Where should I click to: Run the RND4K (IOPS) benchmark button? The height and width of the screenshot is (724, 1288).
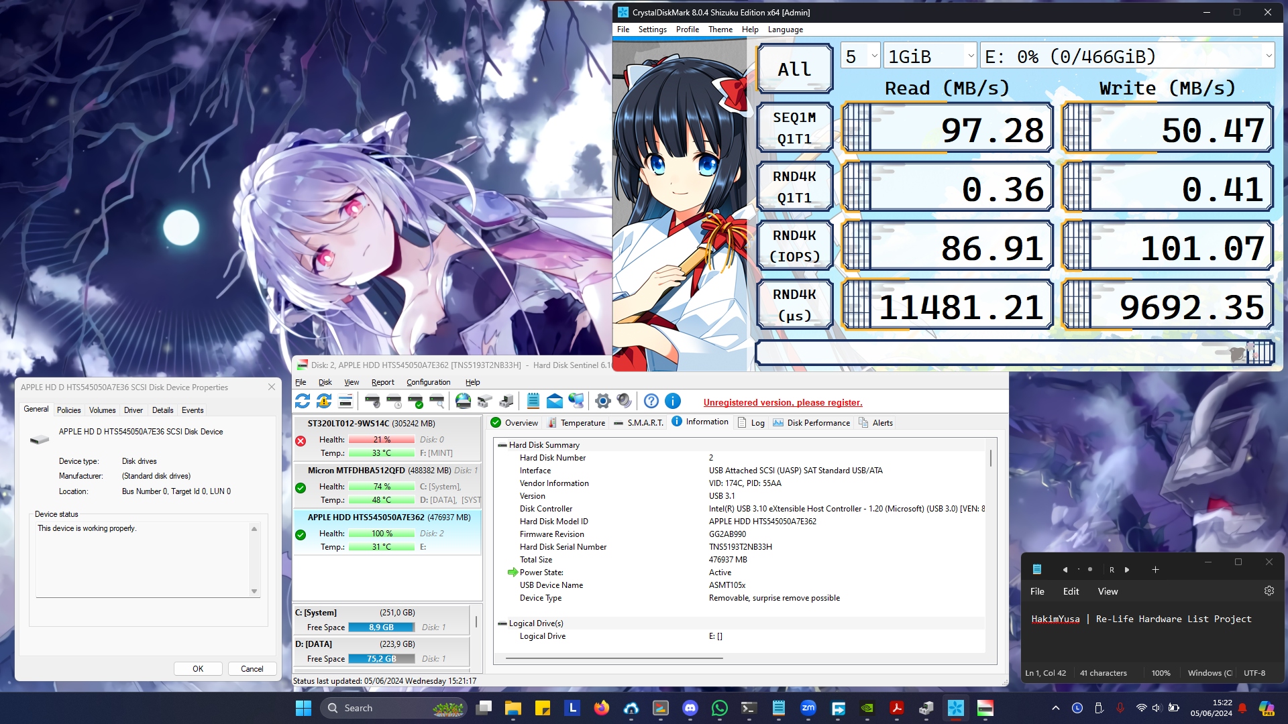[795, 246]
